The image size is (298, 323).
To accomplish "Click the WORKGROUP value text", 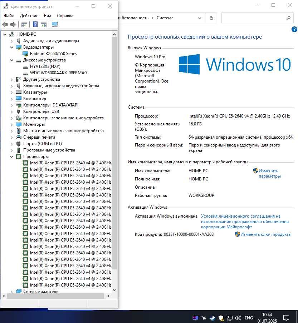I will pyautogui.click(x=201, y=195).
